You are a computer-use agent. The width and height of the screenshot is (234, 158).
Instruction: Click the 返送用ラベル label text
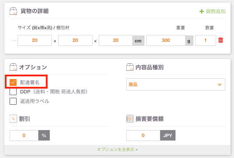(34, 101)
